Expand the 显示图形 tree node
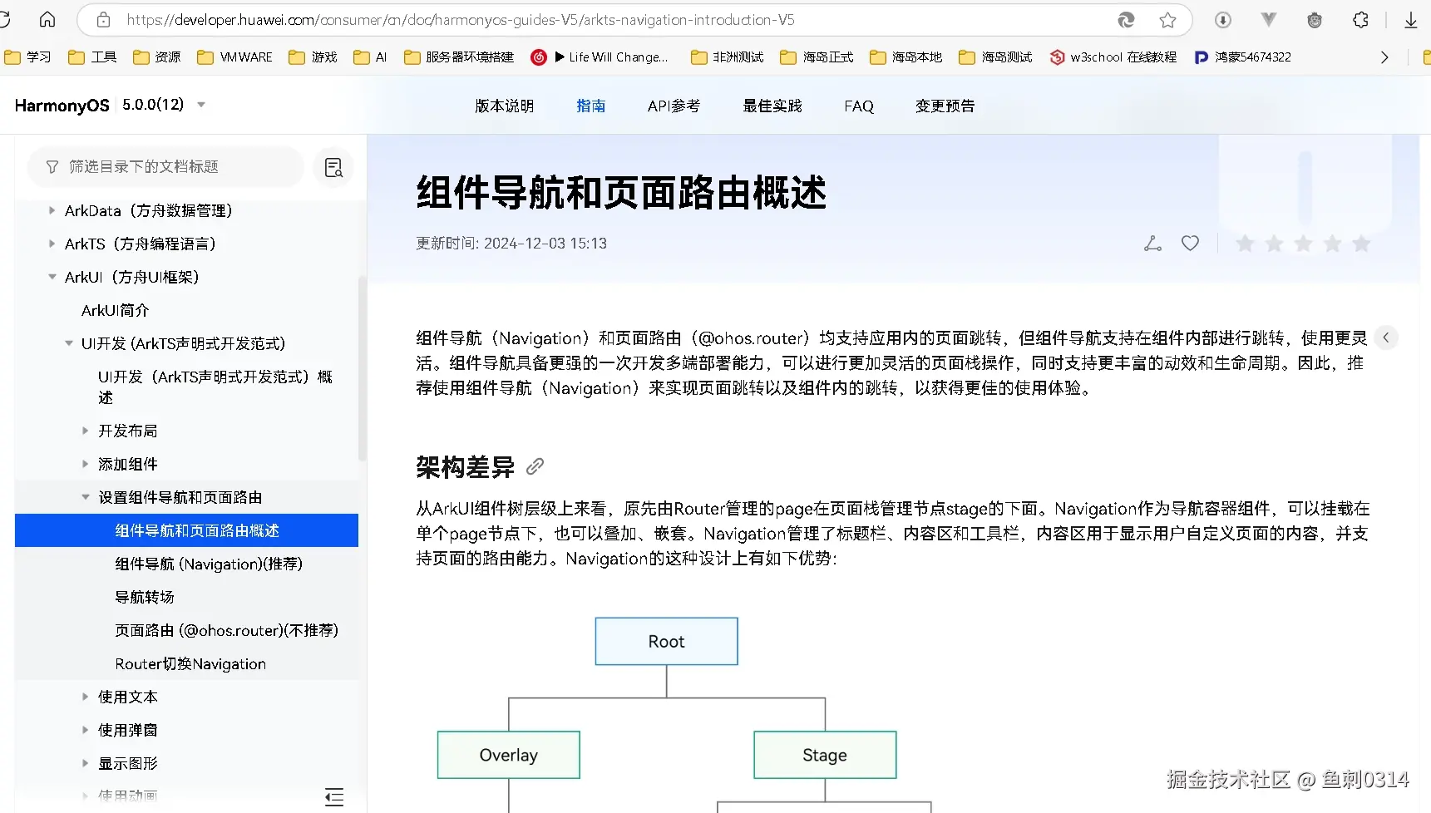 [x=85, y=763]
